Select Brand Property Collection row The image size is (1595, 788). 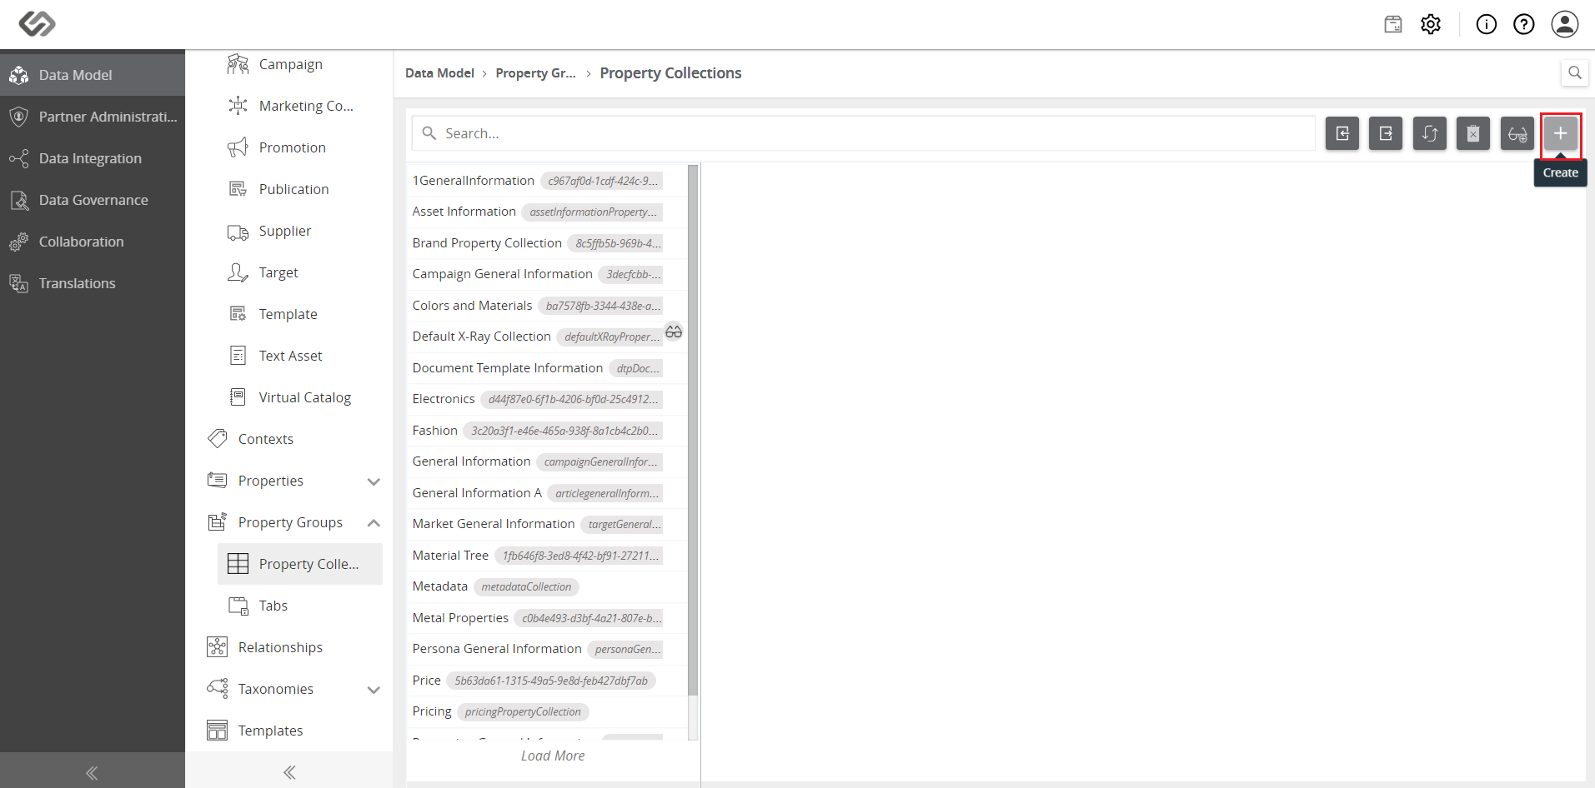(547, 243)
